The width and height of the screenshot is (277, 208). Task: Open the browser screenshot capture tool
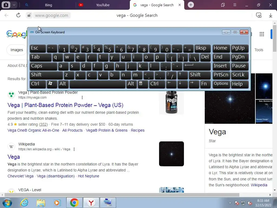pyautogui.click(x=259, y=15)
